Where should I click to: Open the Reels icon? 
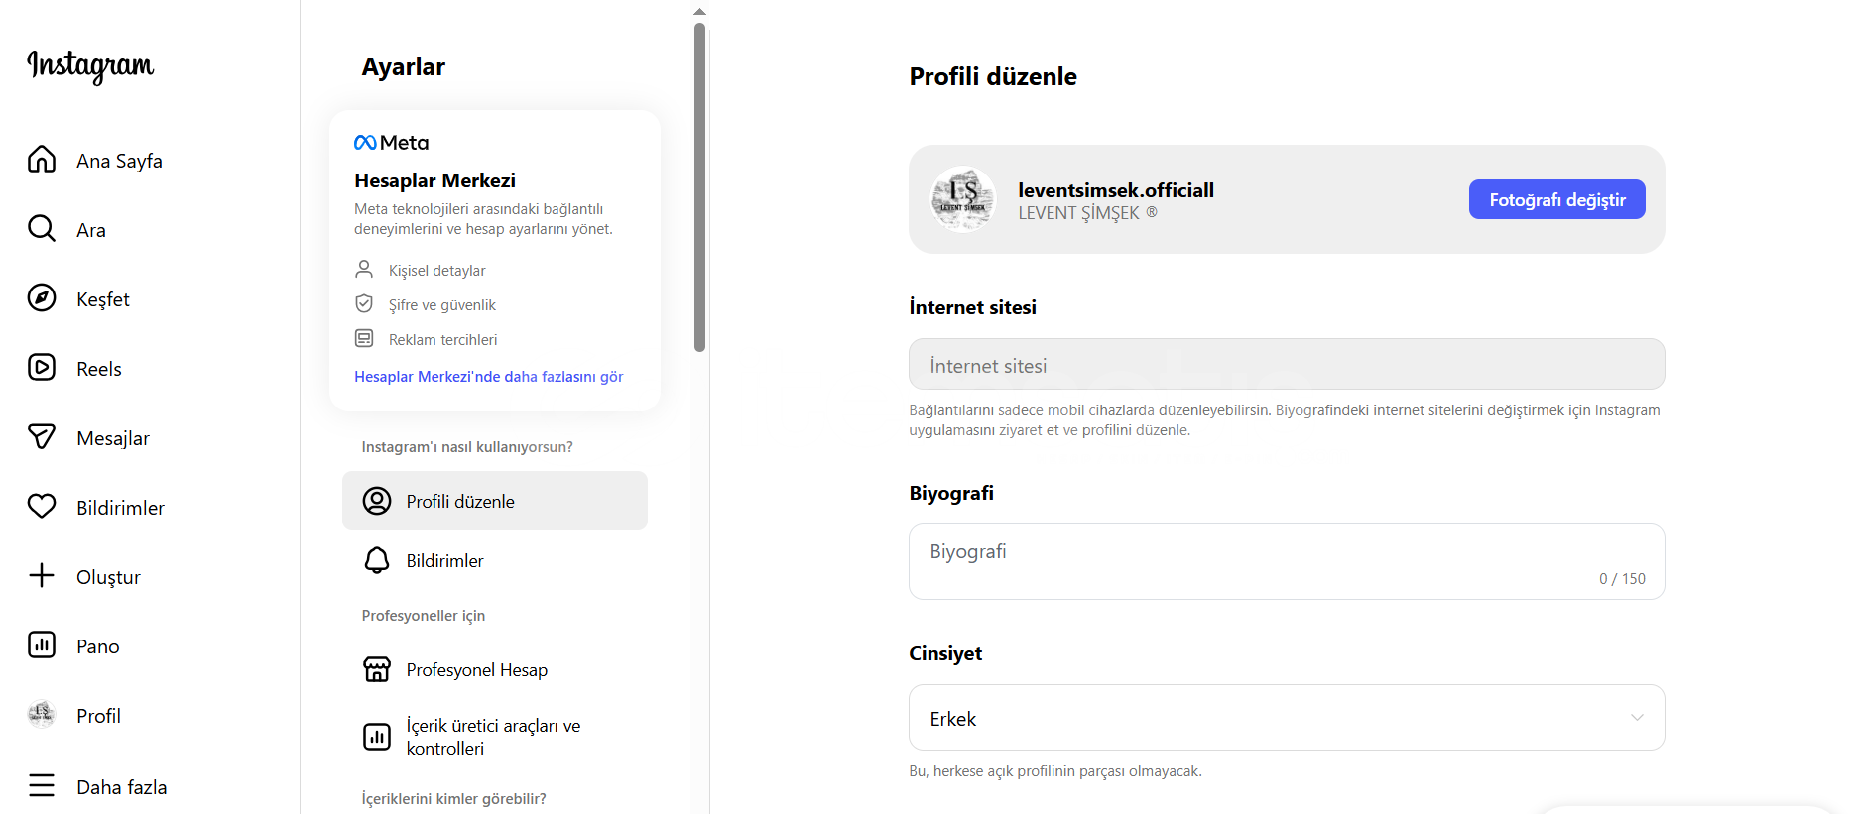coord(42,368)
